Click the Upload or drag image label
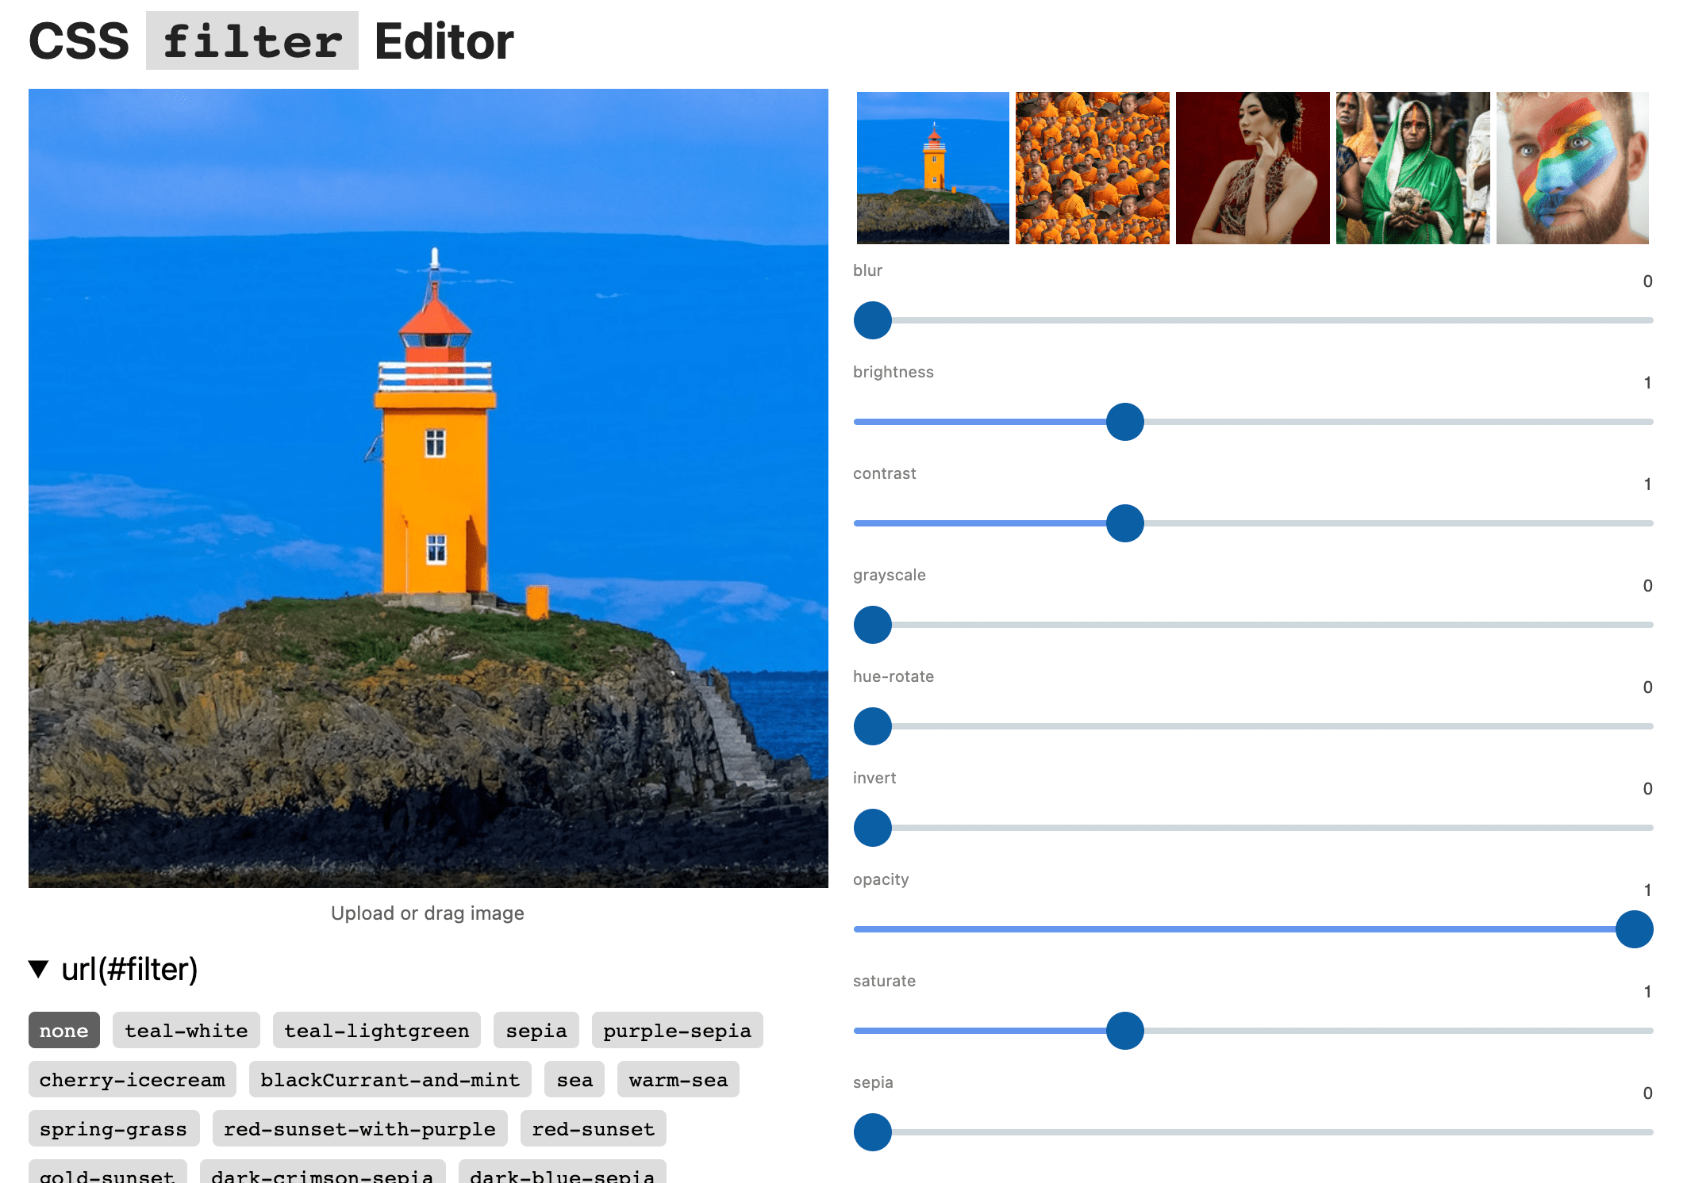1687x1183 pixels. [x=428, y=913]
